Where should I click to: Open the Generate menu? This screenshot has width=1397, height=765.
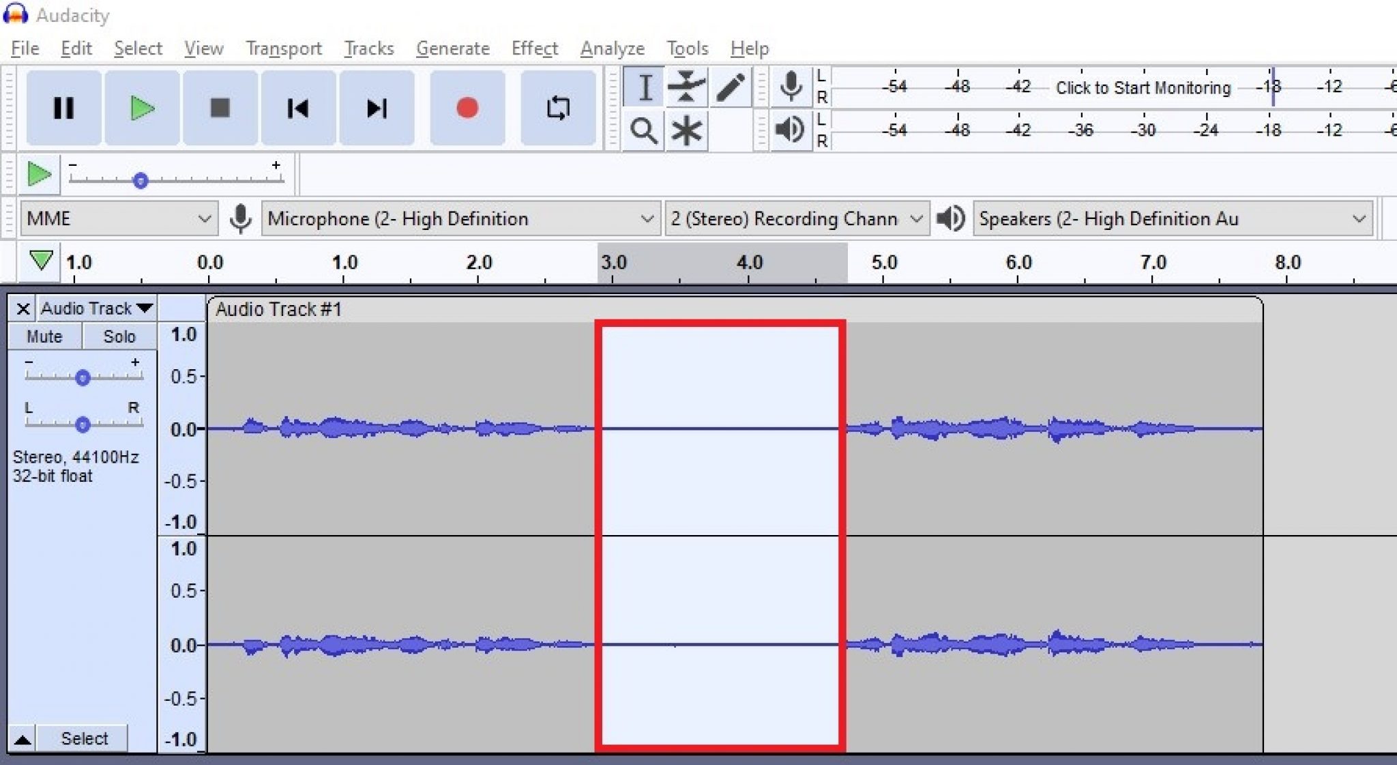click(452, 48)
